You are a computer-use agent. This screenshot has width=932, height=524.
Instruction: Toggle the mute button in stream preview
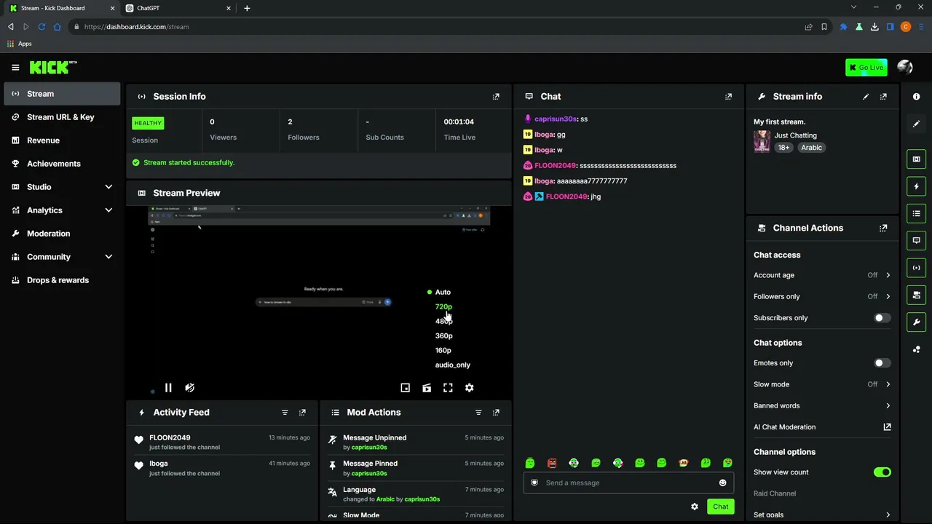pyautogui.click(x=189, y=388)
